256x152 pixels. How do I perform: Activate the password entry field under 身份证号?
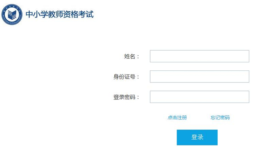[x=199, y=97]
